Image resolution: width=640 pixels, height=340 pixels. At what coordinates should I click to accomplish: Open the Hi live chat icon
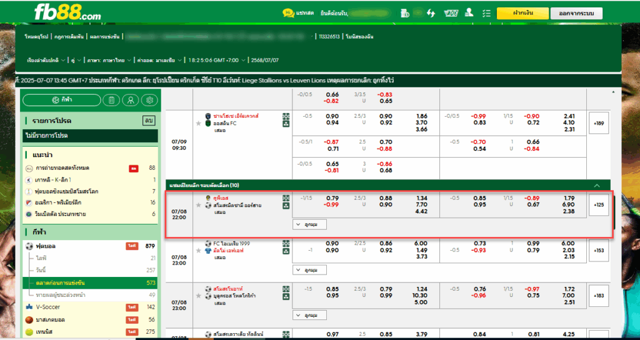pos(288,13)
